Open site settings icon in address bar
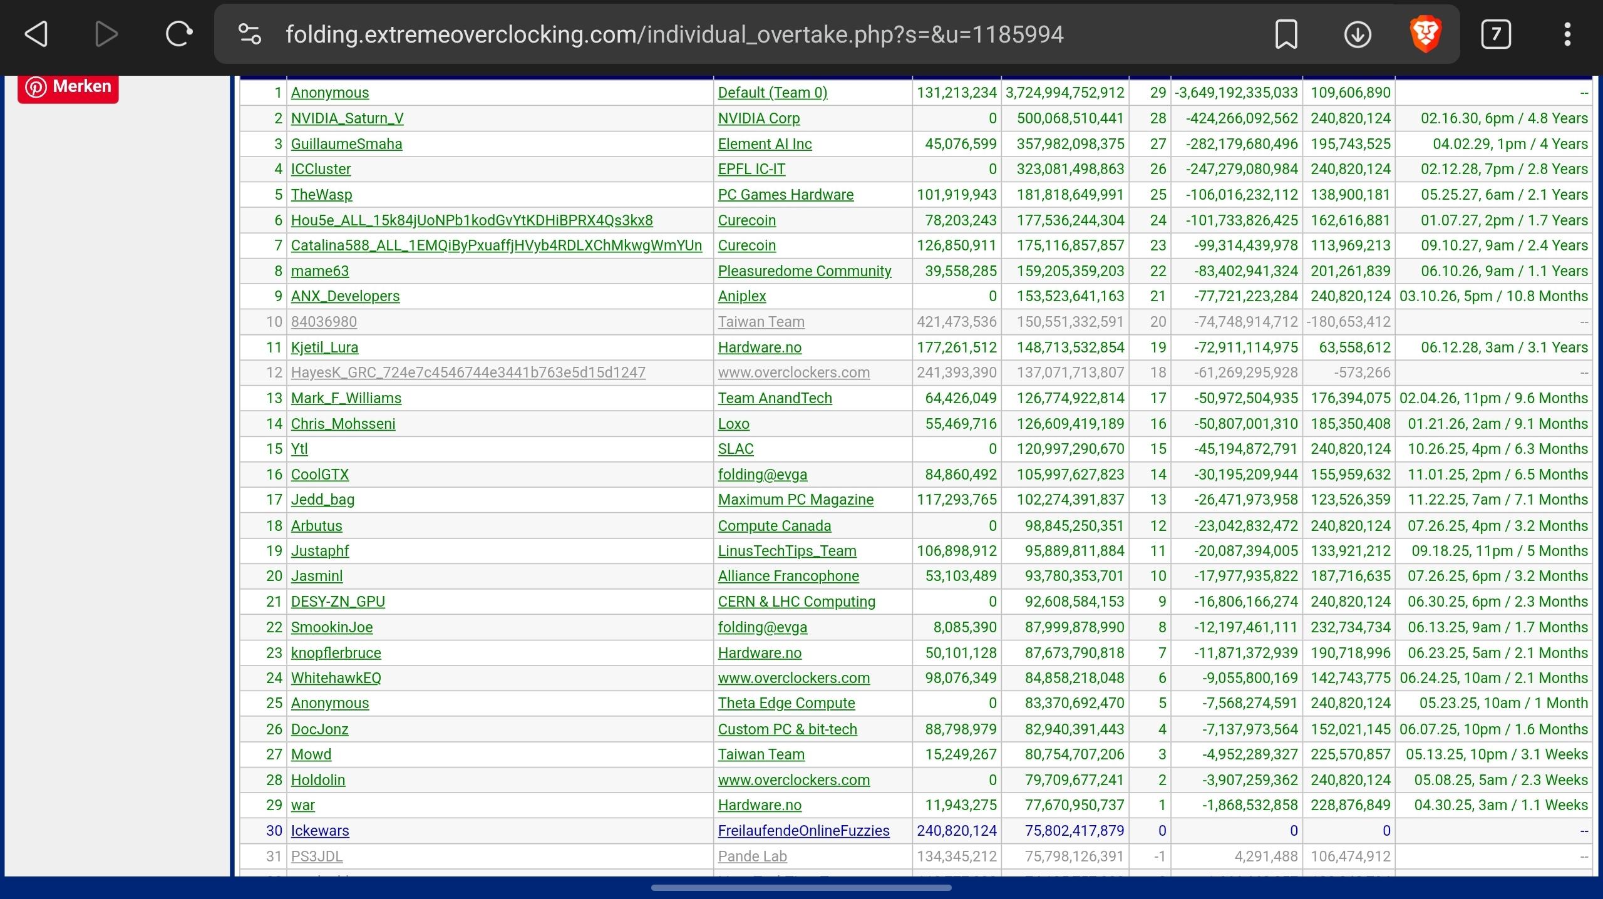 250,34
